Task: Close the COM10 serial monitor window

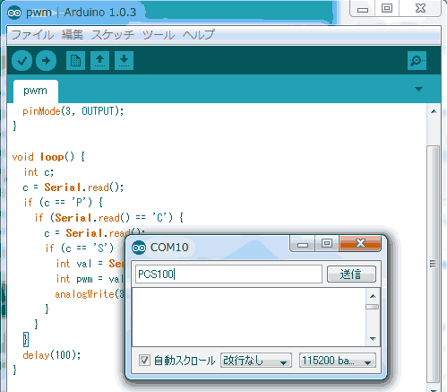Action: (x=360, y=243)
